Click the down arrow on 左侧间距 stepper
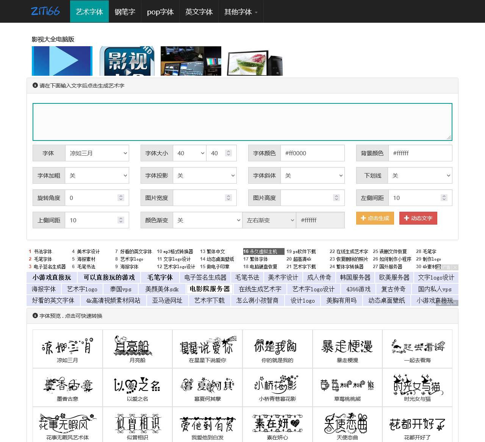 [444, 200]
